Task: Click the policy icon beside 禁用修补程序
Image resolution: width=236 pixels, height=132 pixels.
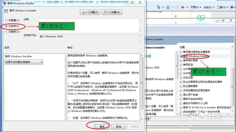Action: tap(181, 60)
